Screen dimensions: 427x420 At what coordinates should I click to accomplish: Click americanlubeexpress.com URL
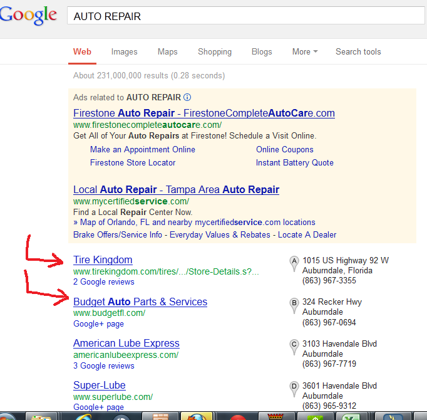[x=126, y=355]
